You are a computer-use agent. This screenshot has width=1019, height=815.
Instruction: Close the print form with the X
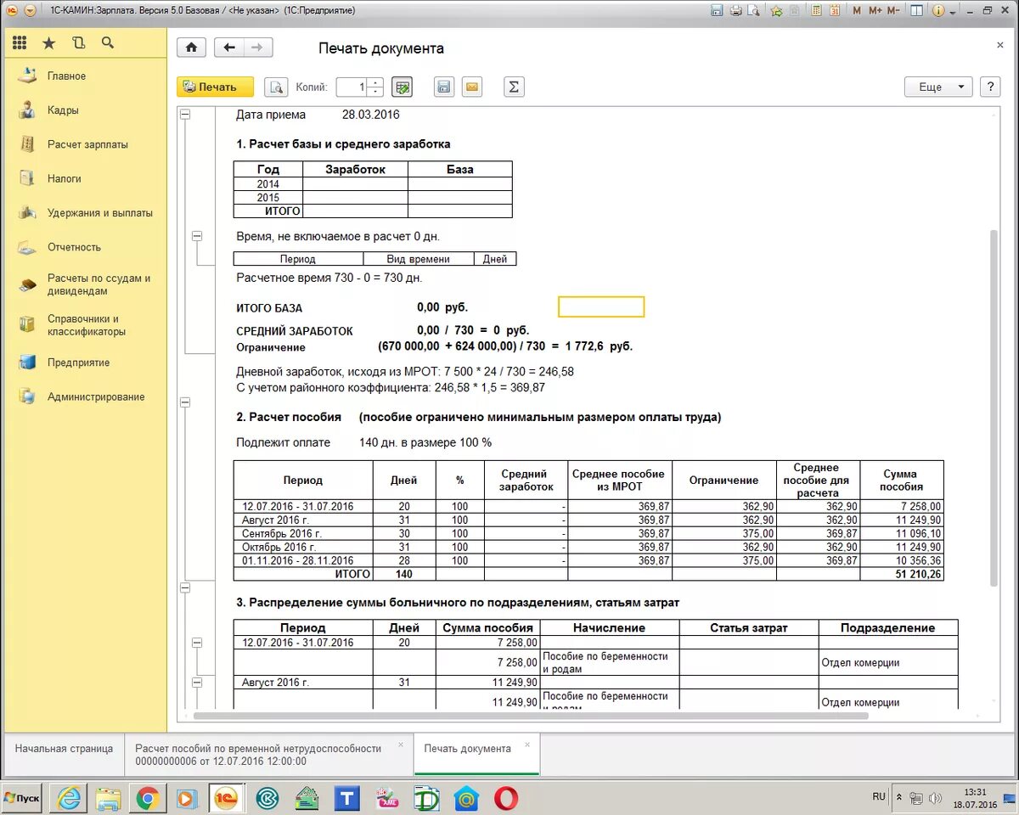click(1000, 46)
